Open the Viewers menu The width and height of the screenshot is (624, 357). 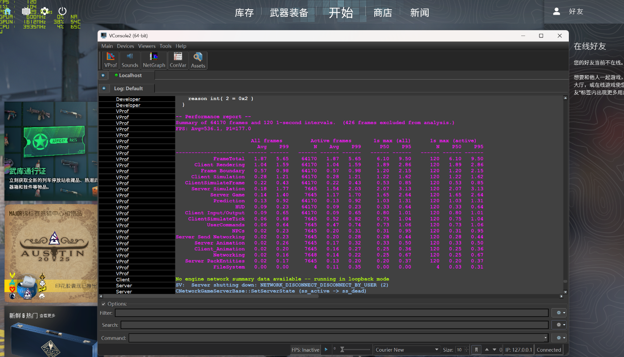point(146,46)
